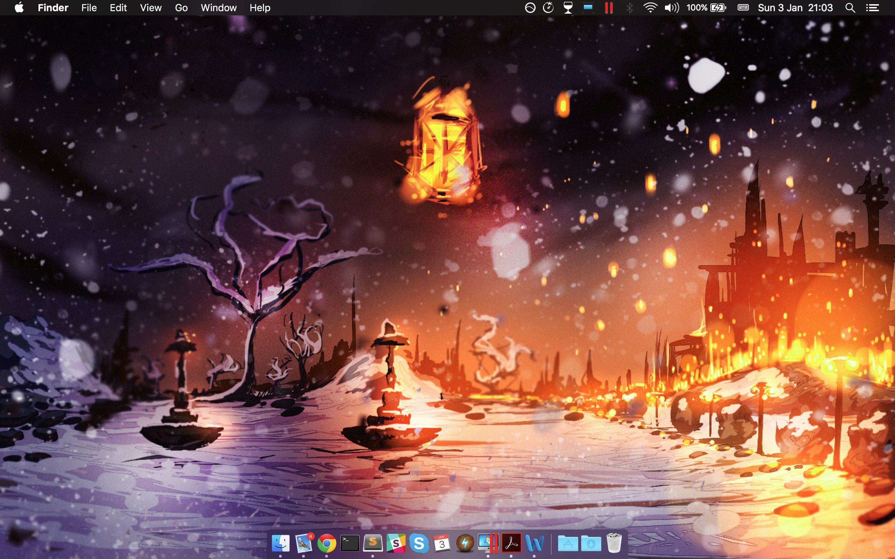Expand the Downloads folder stack
895x559 pixels.
pos(591,543)
